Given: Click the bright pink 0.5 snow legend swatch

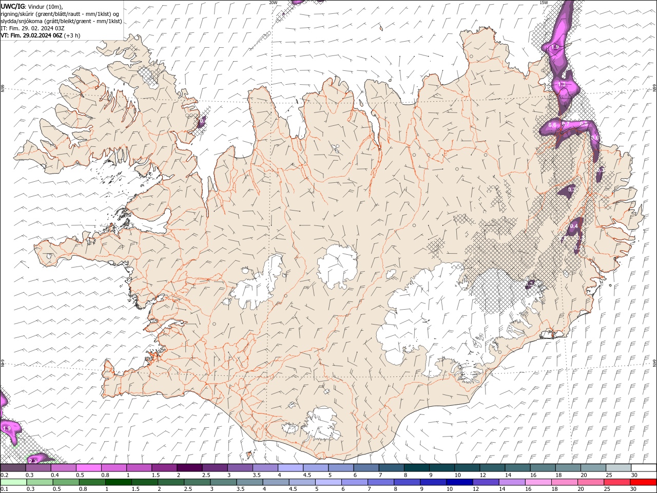Looking at the screenshot, I should point(88,468).
